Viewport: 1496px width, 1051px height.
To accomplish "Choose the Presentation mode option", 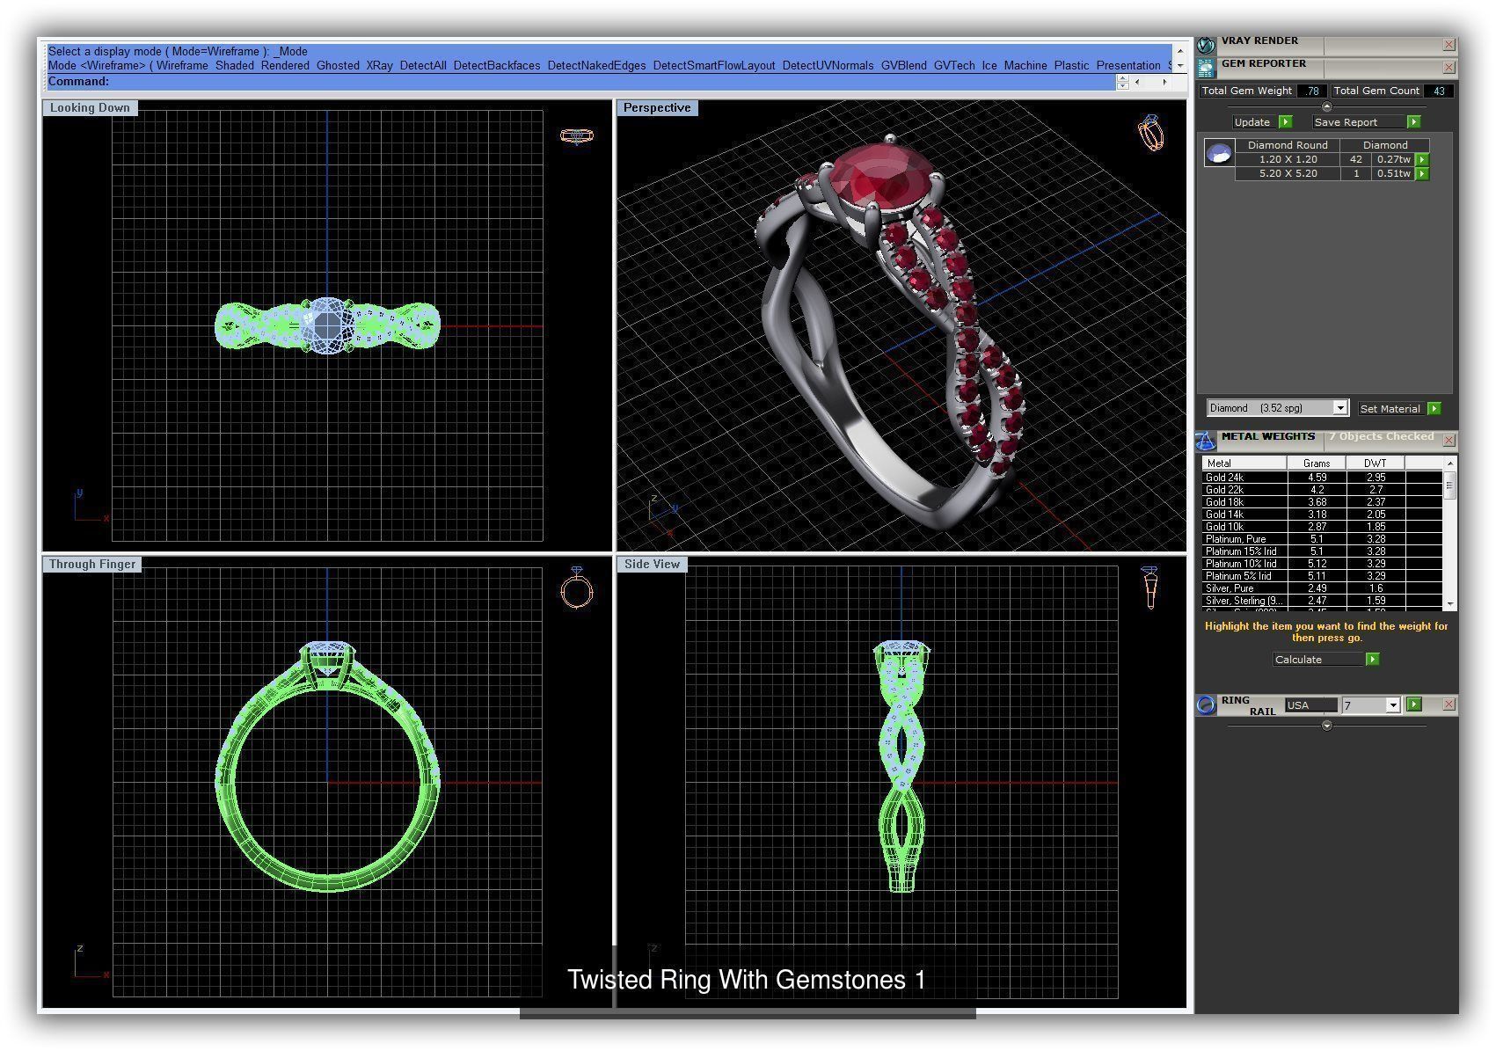I will point(1128,65).
